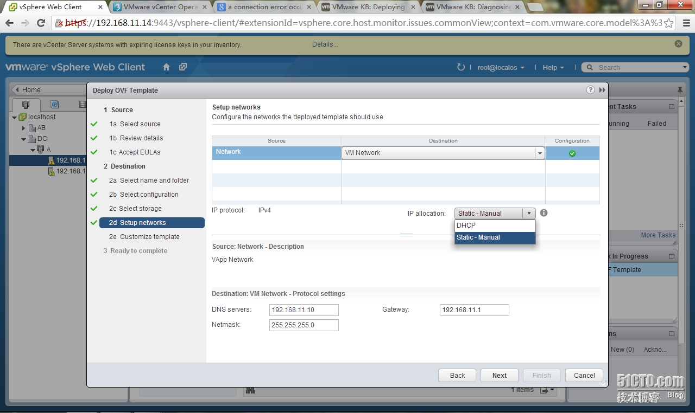Image resolution: width=695 pixels, height=413 pixels.
Task: Switch to Storage navigator tab icon
Action: tap(82, 105)
